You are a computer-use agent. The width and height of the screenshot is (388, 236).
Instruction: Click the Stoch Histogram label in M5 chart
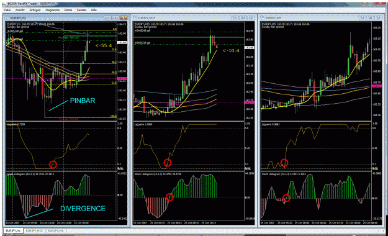pos(284,174)
